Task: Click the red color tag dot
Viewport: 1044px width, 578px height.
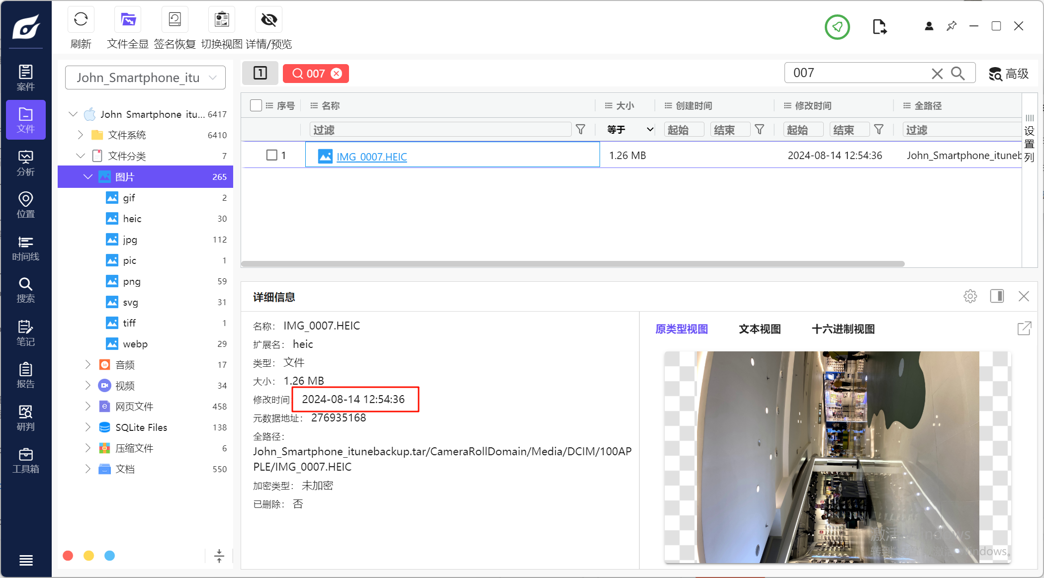Action: (x=68, y=556)
